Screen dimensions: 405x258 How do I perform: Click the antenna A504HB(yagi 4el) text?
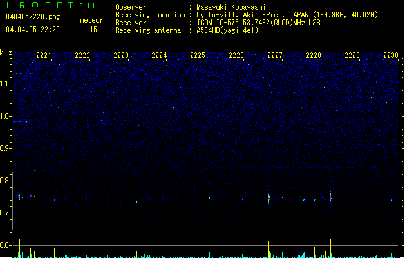click(x=227, y=30)
